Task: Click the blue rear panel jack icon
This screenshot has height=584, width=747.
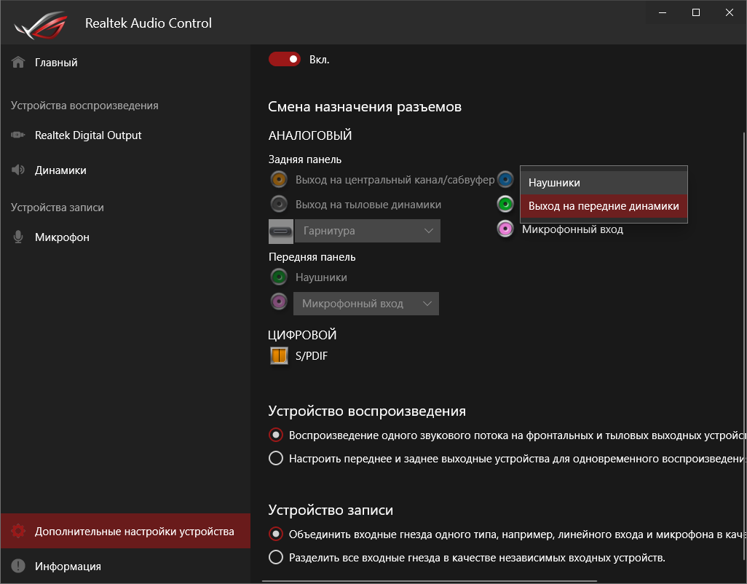Action: (505, 180)
